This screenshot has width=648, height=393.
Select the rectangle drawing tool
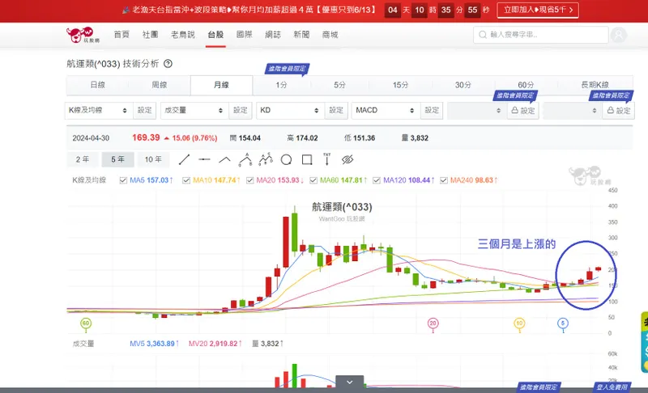tap(307, 159)
